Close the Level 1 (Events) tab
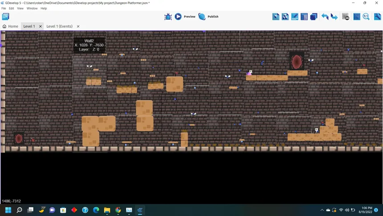Image resolution: width=383 pixels, height=216 pixels. pyautogui.click(x=78, y=26)
